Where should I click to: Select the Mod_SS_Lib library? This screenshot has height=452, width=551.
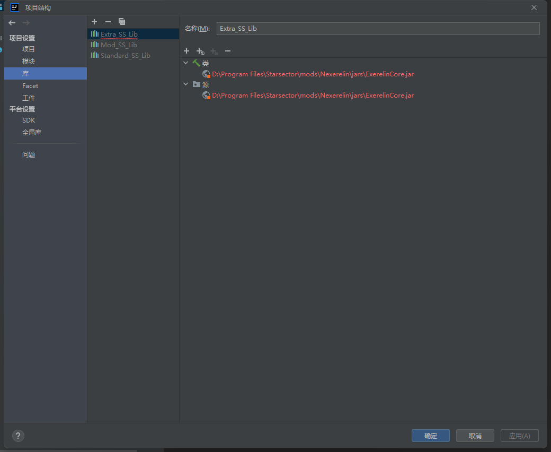click(x=119, y=45)
